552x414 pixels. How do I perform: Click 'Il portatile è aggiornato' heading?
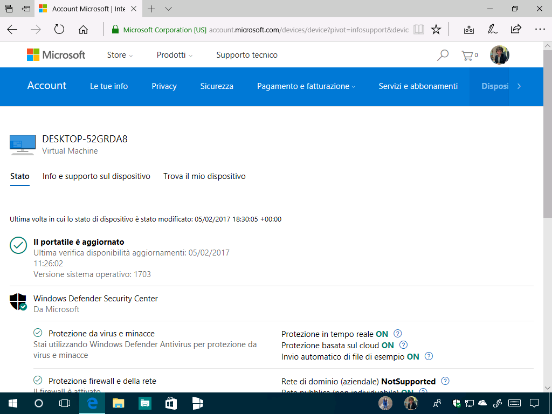[79, 242]
